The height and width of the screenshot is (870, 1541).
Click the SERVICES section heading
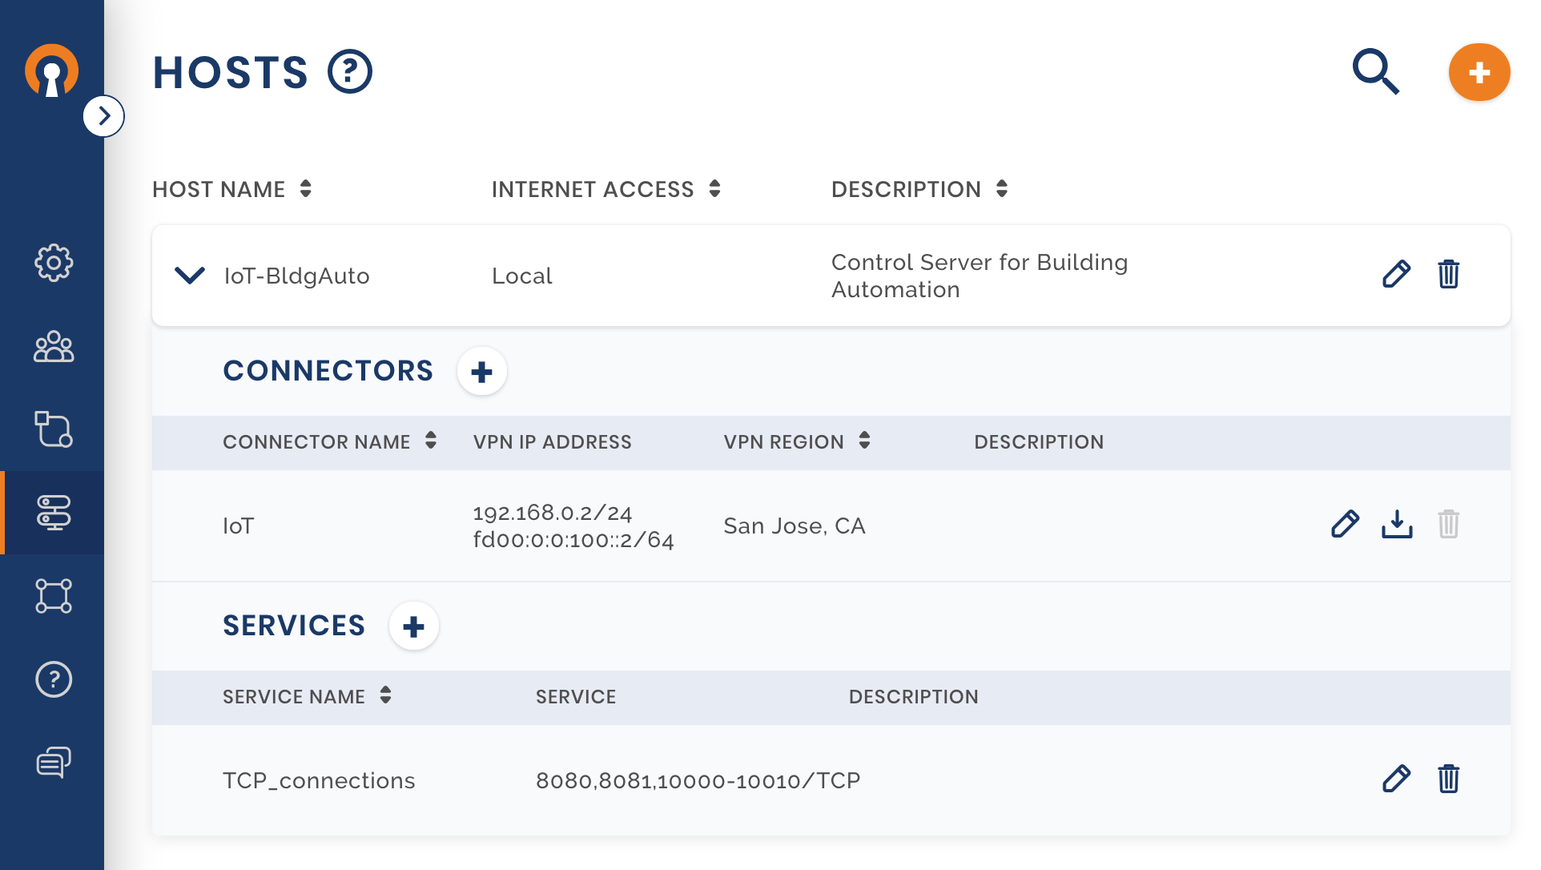point(294,626)
